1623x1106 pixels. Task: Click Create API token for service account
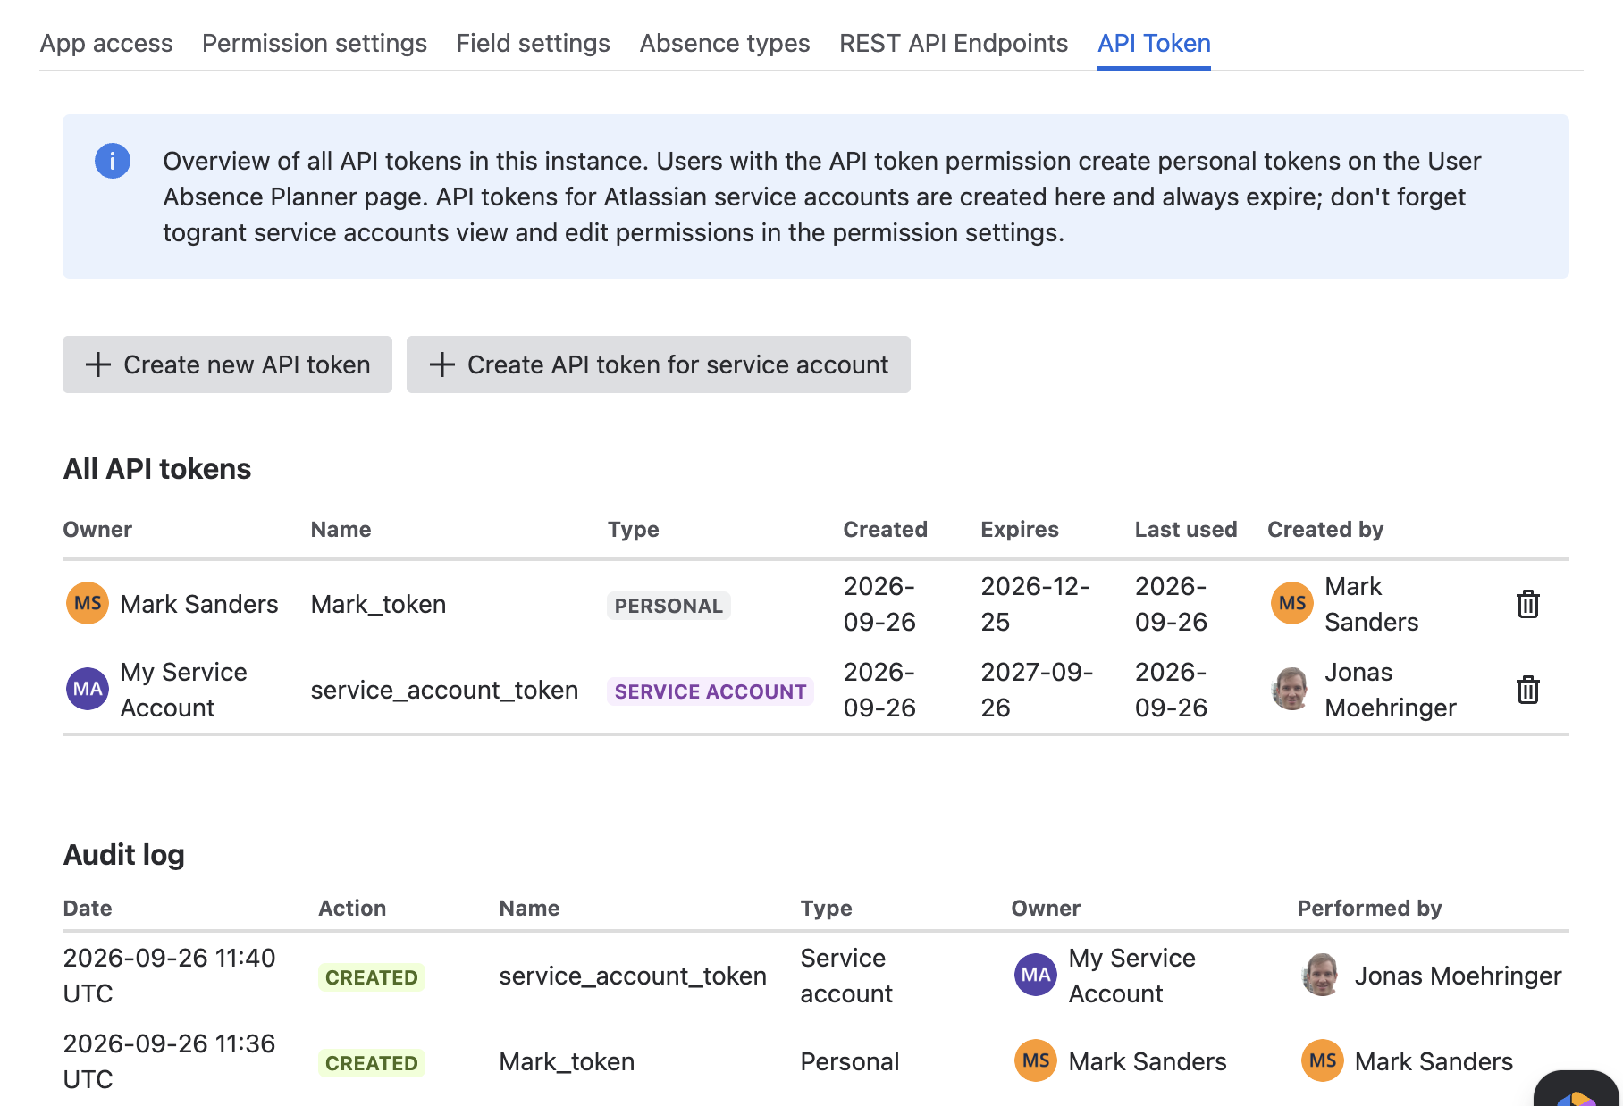click(659, 364)
